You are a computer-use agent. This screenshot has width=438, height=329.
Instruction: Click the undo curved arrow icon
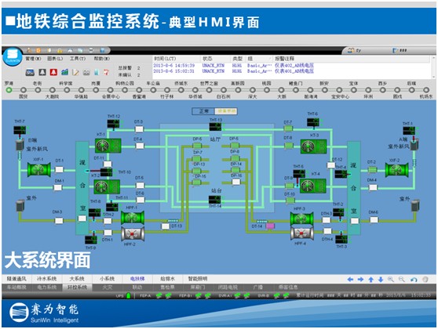coord(414,280)
